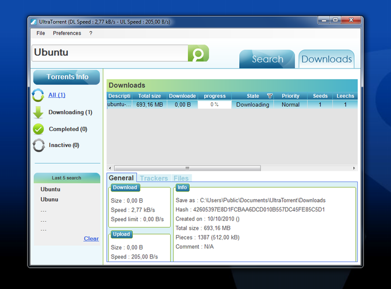The width and height of the screenshot is (391, 289).
Task: Select recent search Ubuntu
Action: click(x=51, y=190)
